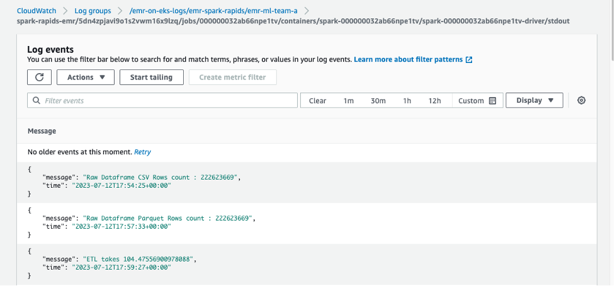Viewport: 615px width, 286px height.
Task: Click the timestamp 2023-07-12T17:54:25+00:00
Action: click(121, 186)
